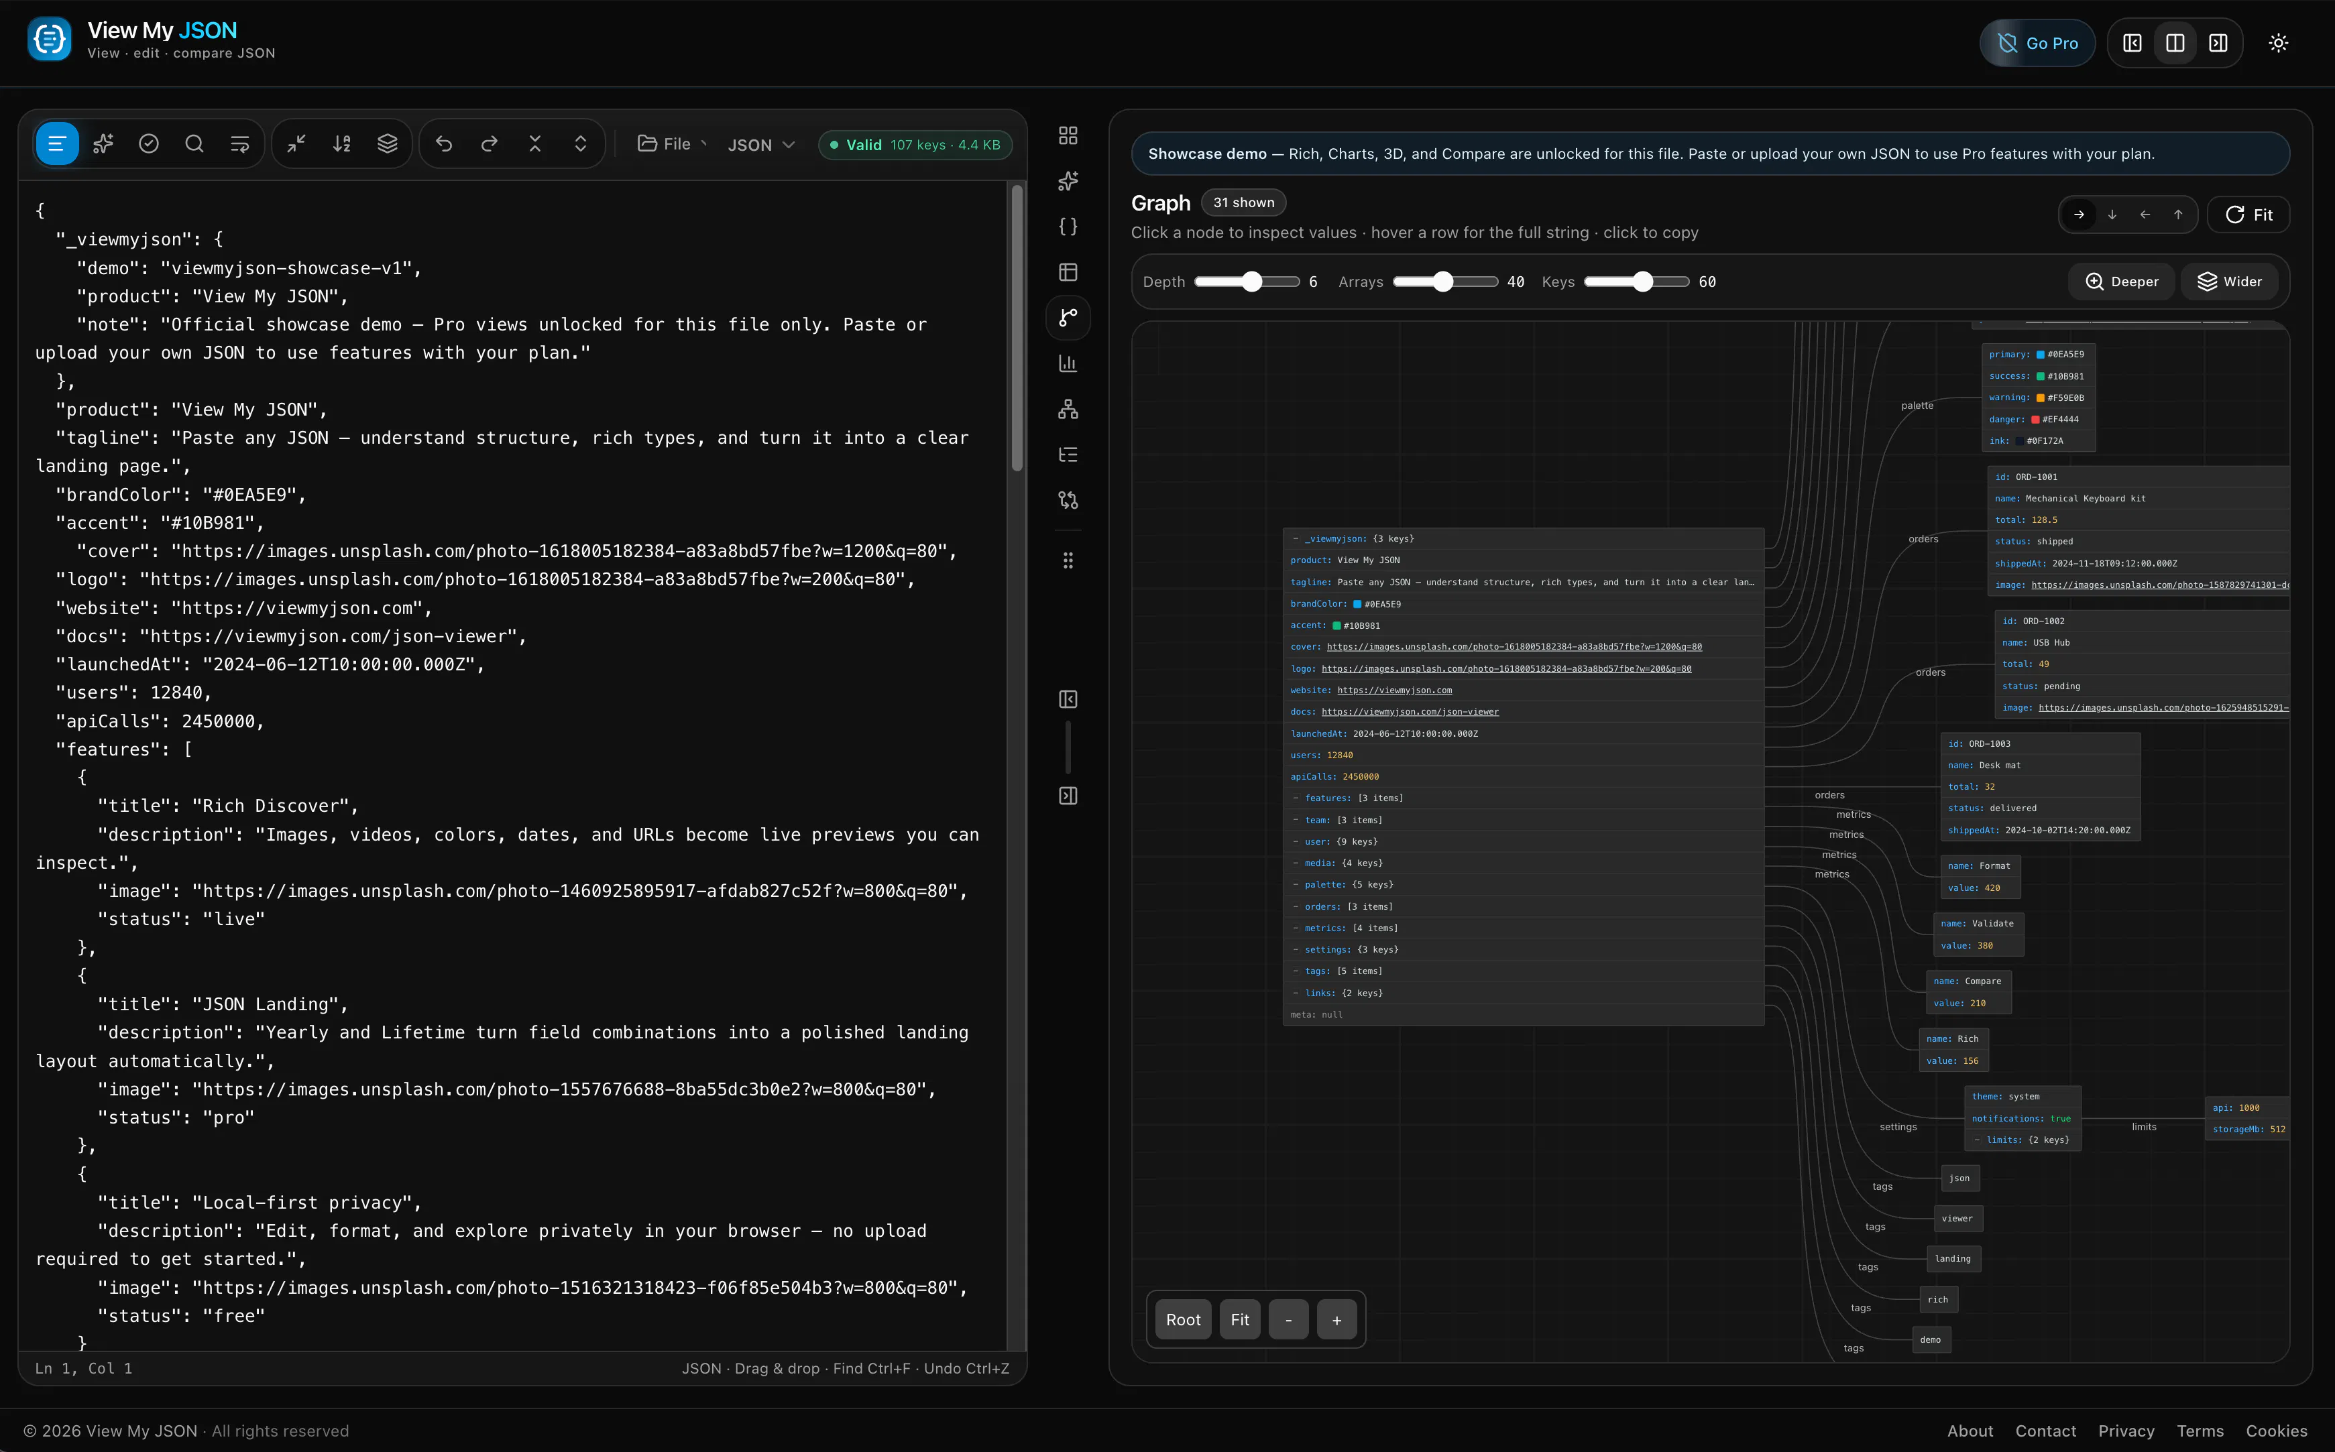Open the hierarchy diagram view icon

click(1068, 409)
